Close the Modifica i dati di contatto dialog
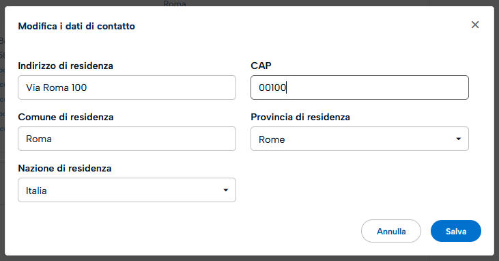499x261 pixels. 475,25
